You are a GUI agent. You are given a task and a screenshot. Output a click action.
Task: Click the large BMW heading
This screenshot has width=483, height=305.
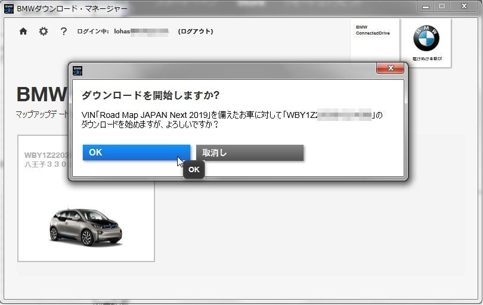pos(42,94)
